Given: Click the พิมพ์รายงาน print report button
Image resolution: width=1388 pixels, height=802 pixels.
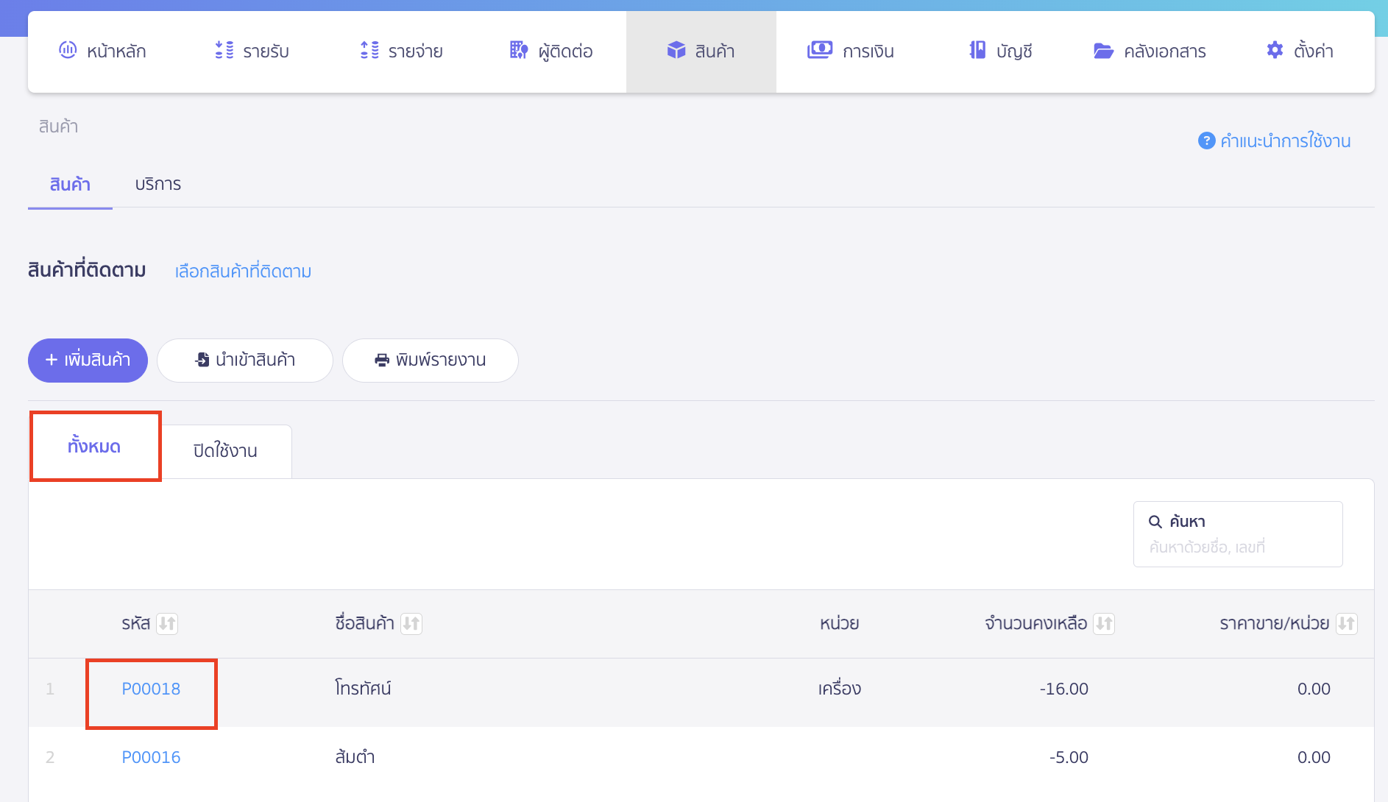Looking at the screenshot, I should tap(430, 361).
